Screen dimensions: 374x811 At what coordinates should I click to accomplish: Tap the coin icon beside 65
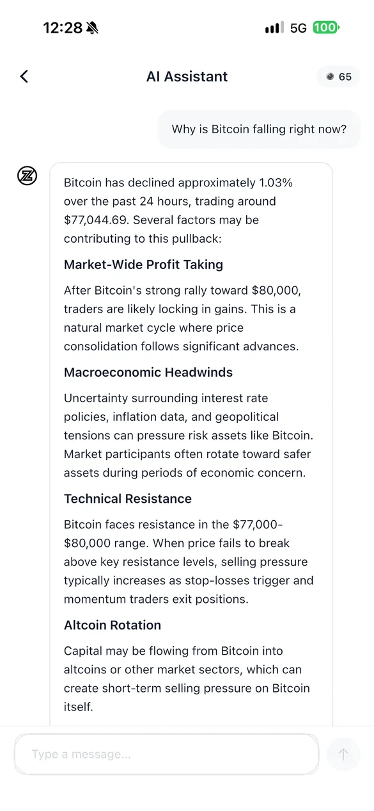(330, 76)
